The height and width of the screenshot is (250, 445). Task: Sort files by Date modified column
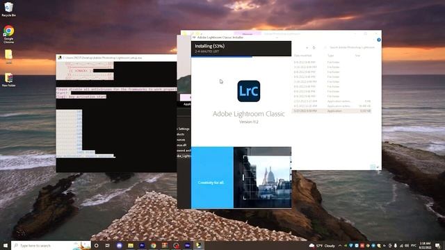click(303, 56)
